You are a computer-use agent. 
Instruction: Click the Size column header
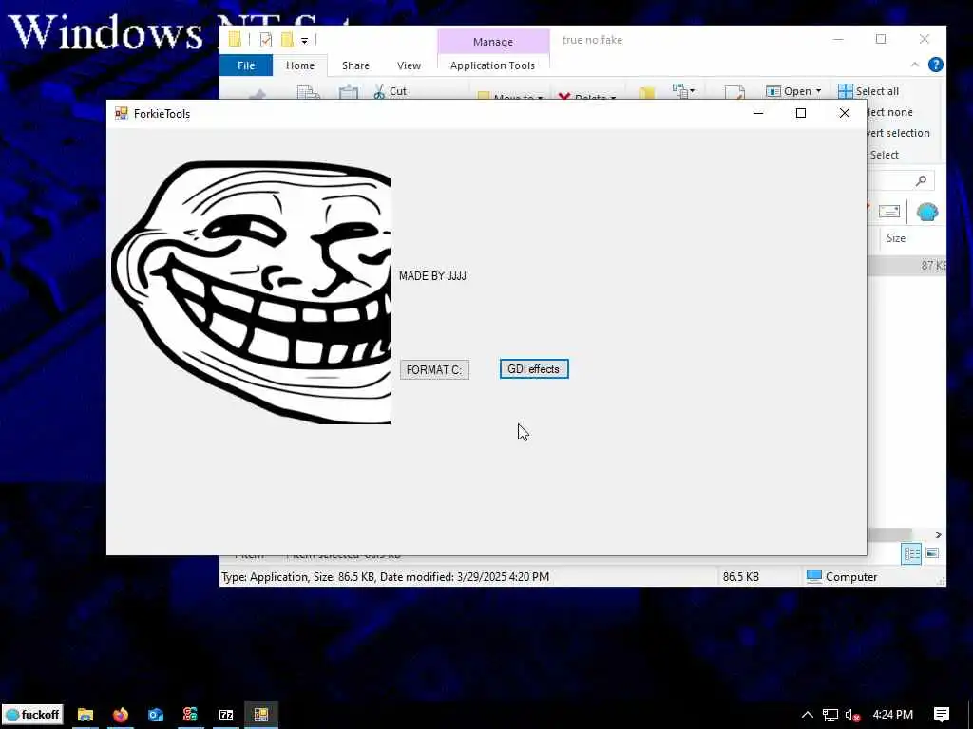(x=895, y=238)
